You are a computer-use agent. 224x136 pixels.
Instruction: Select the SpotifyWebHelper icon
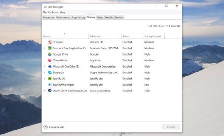click(50, 85)
